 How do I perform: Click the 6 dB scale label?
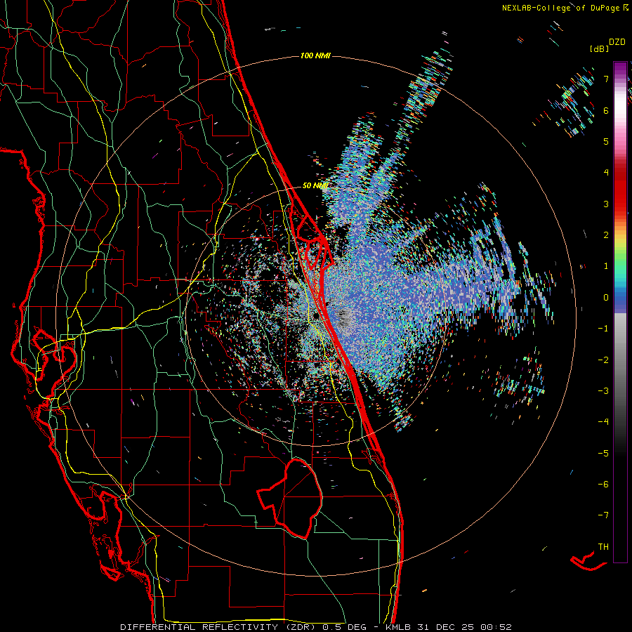pyautogui.click(x=606, y=110)
